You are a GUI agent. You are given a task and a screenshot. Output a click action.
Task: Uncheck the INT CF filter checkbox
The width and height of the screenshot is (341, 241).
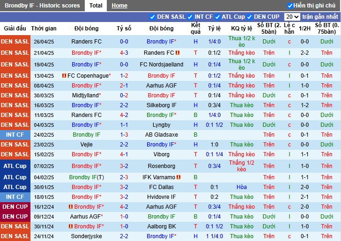(190, 17)
